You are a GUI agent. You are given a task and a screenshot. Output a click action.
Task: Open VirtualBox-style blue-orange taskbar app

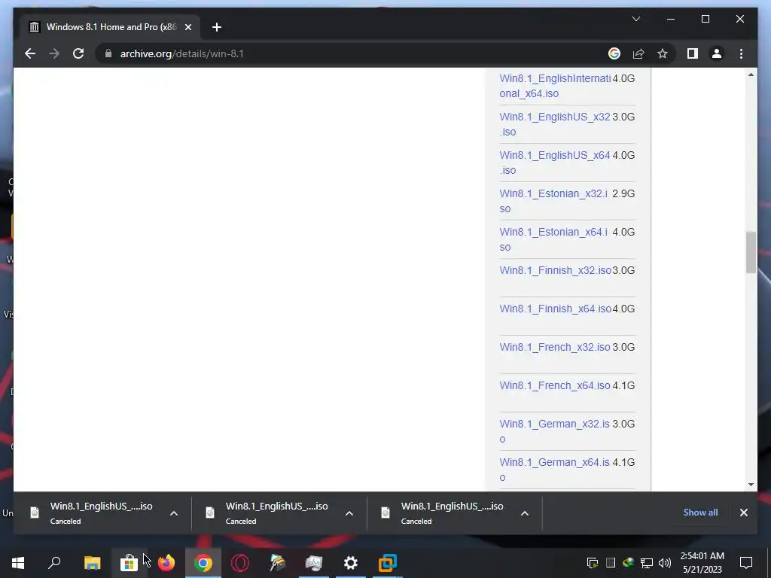[388, 563]
